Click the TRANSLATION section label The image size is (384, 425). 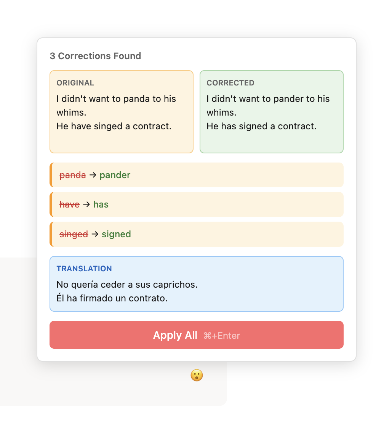click(x=84, y=269)
